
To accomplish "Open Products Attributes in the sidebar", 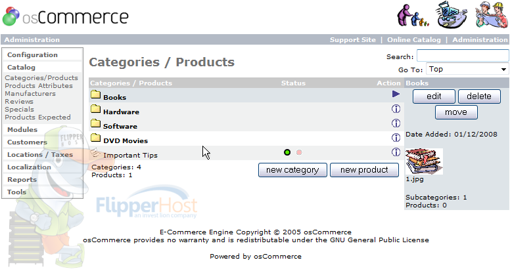I will pos(39,86).
